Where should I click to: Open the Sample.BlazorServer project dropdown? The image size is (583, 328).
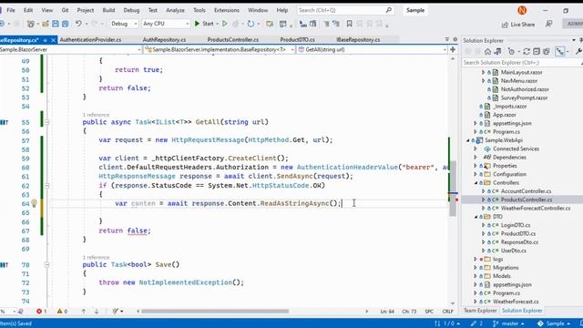(71, 49)
